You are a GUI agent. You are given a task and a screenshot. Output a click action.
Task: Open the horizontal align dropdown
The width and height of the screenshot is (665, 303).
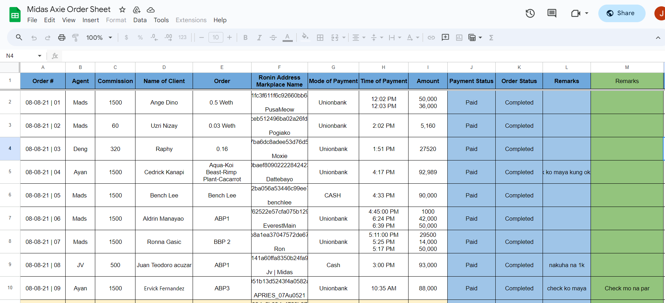pyautogui.click(x=359, y=37)
